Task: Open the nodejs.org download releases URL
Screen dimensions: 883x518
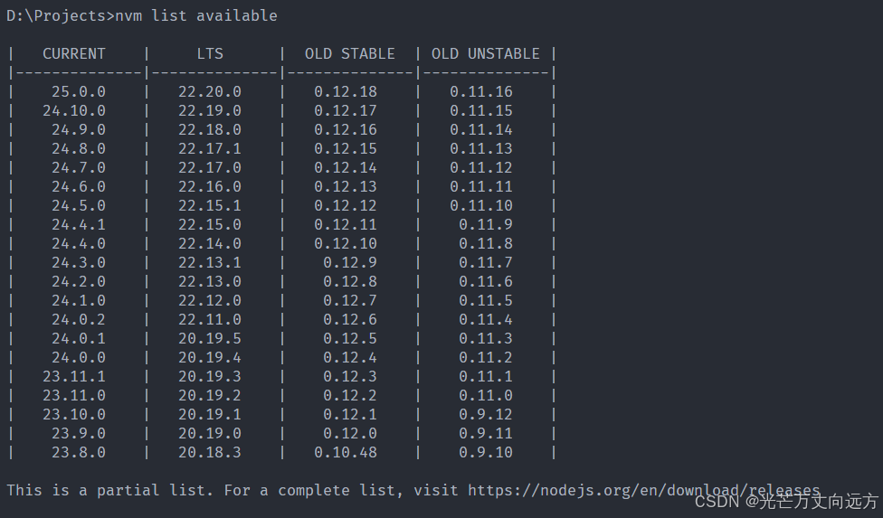Action: (643, 491)
